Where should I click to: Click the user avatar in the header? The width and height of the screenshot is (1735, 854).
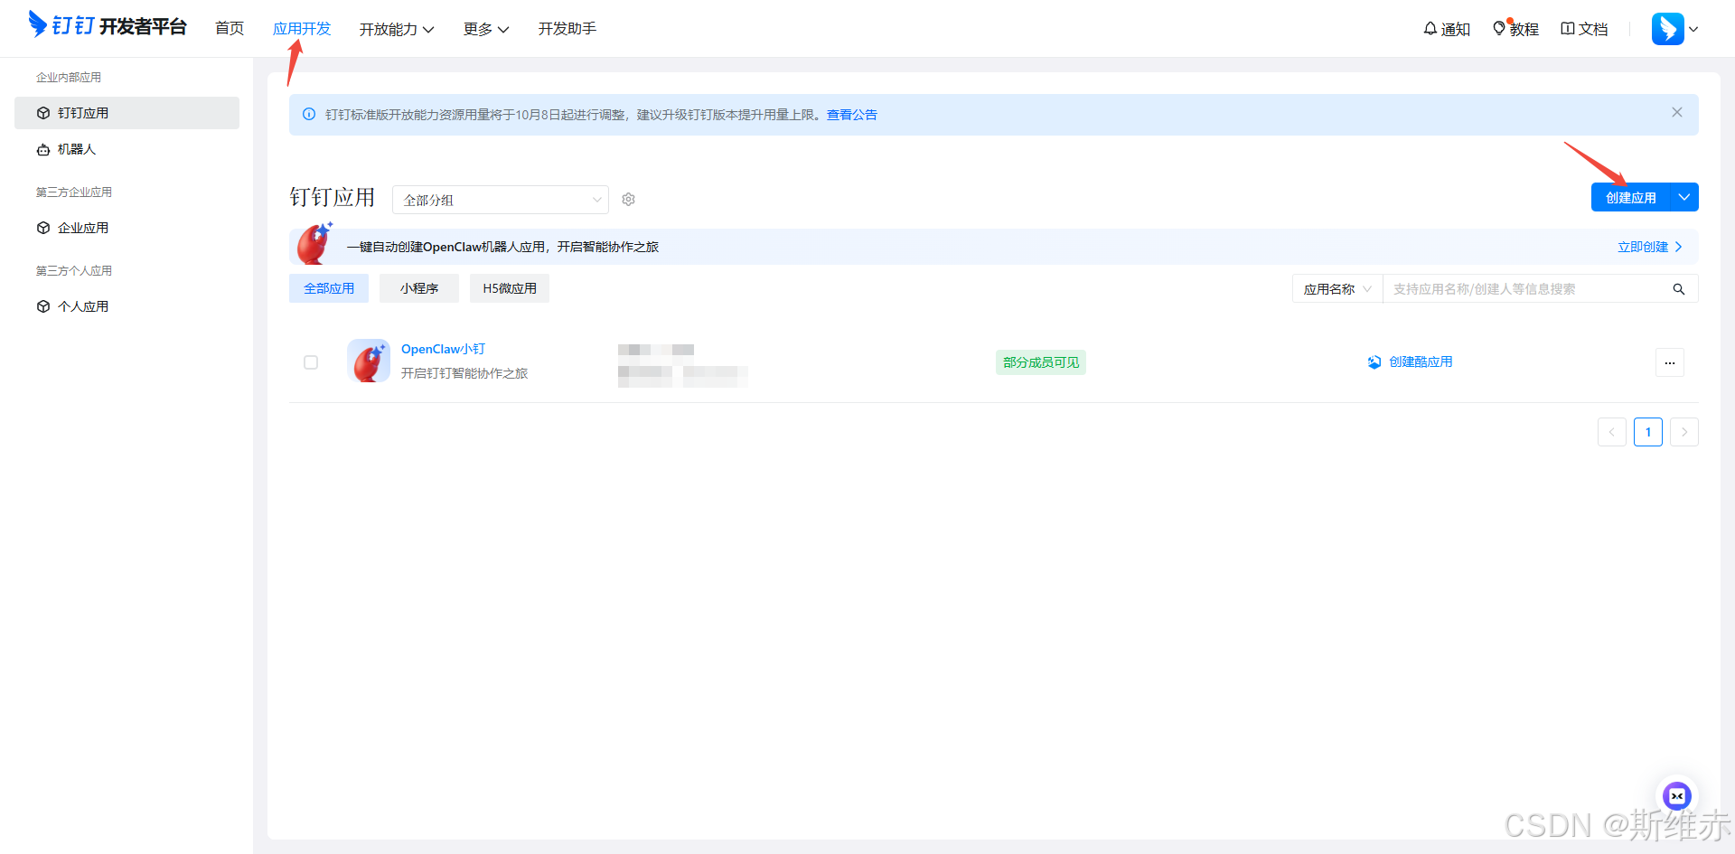pyautogui.click(x=1667, y=29)
